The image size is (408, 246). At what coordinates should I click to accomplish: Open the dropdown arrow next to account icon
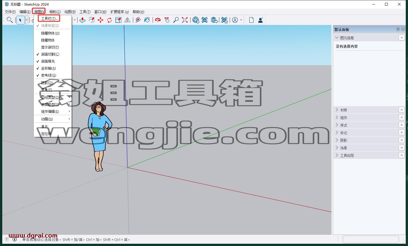tap(241, 20)
